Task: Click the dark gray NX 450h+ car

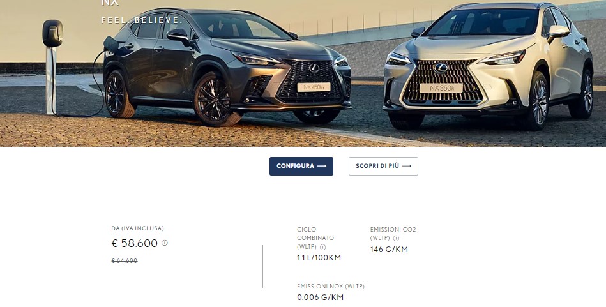Action: pyautogui.click(x=227, y=66)
